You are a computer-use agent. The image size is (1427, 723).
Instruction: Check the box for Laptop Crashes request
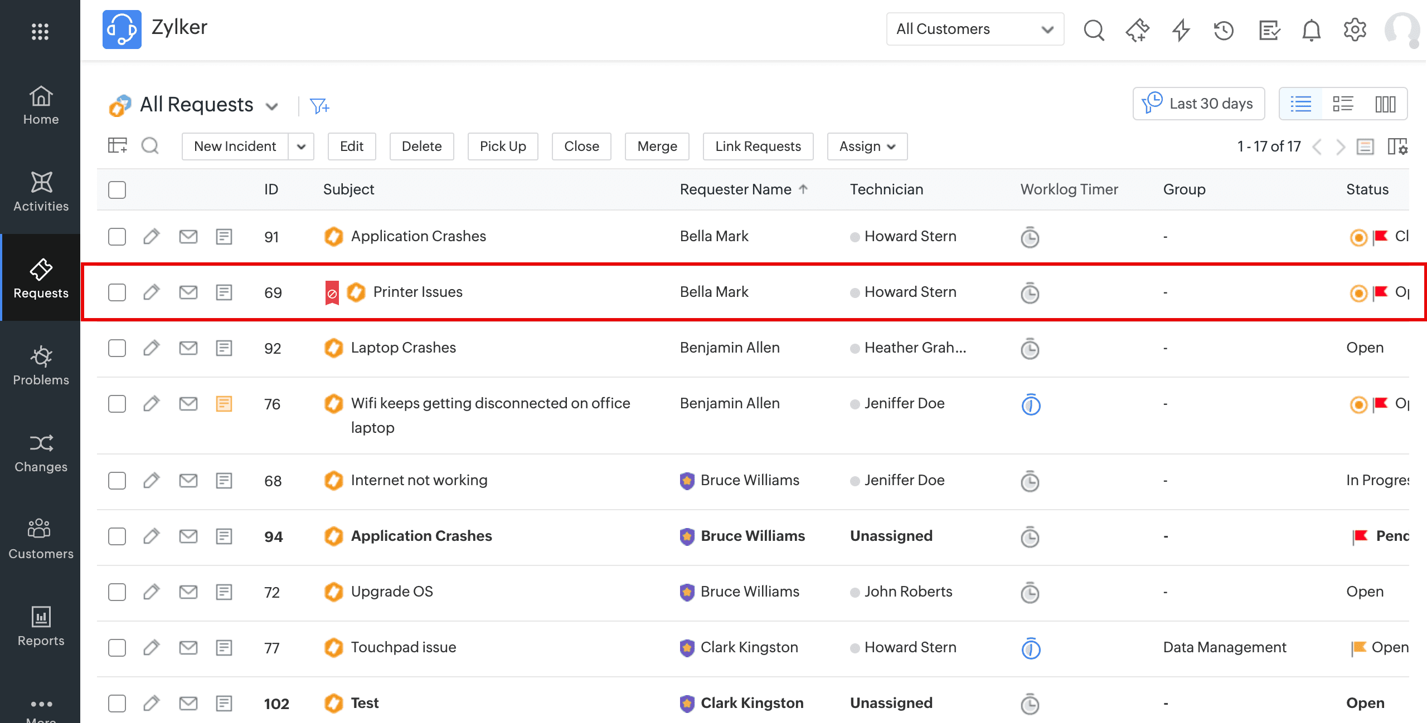[x=117, y=348]
